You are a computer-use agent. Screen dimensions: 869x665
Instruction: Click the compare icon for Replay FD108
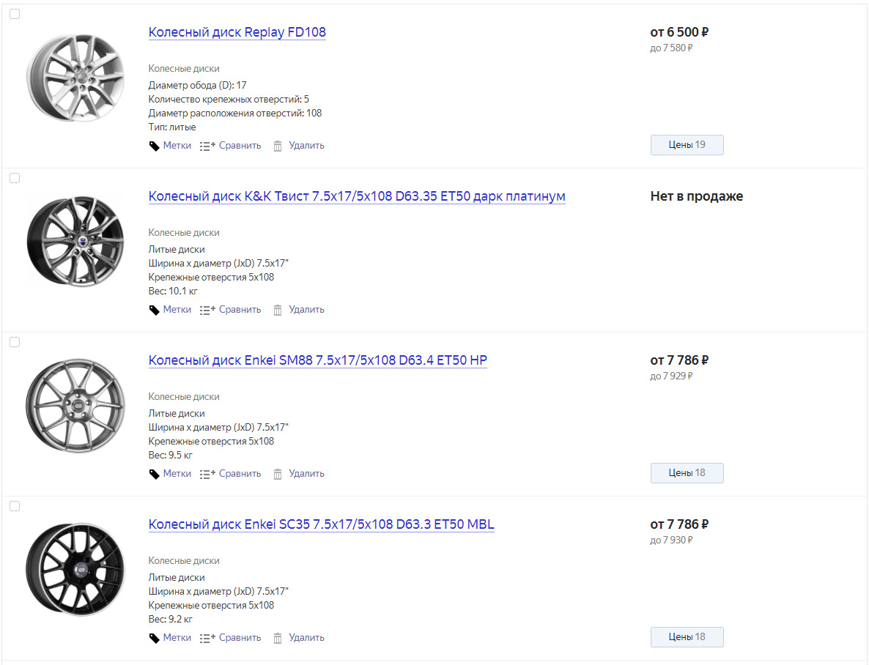coord(207,146)
